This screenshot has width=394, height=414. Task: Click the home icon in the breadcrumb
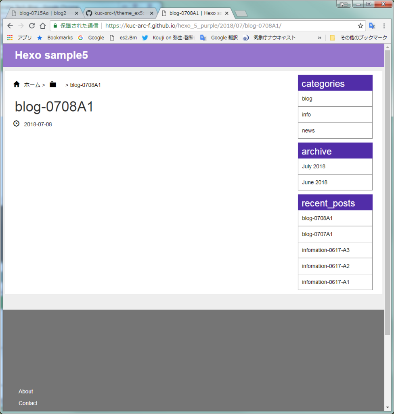tap(17, 84)
